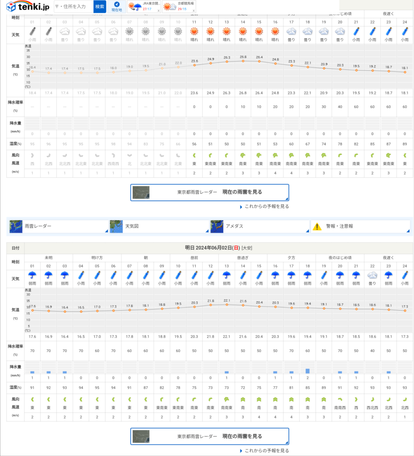Click tomorrow's 18:00 precipitation bar
This screenshot has height=456, width=414.
tap(308, 371)
